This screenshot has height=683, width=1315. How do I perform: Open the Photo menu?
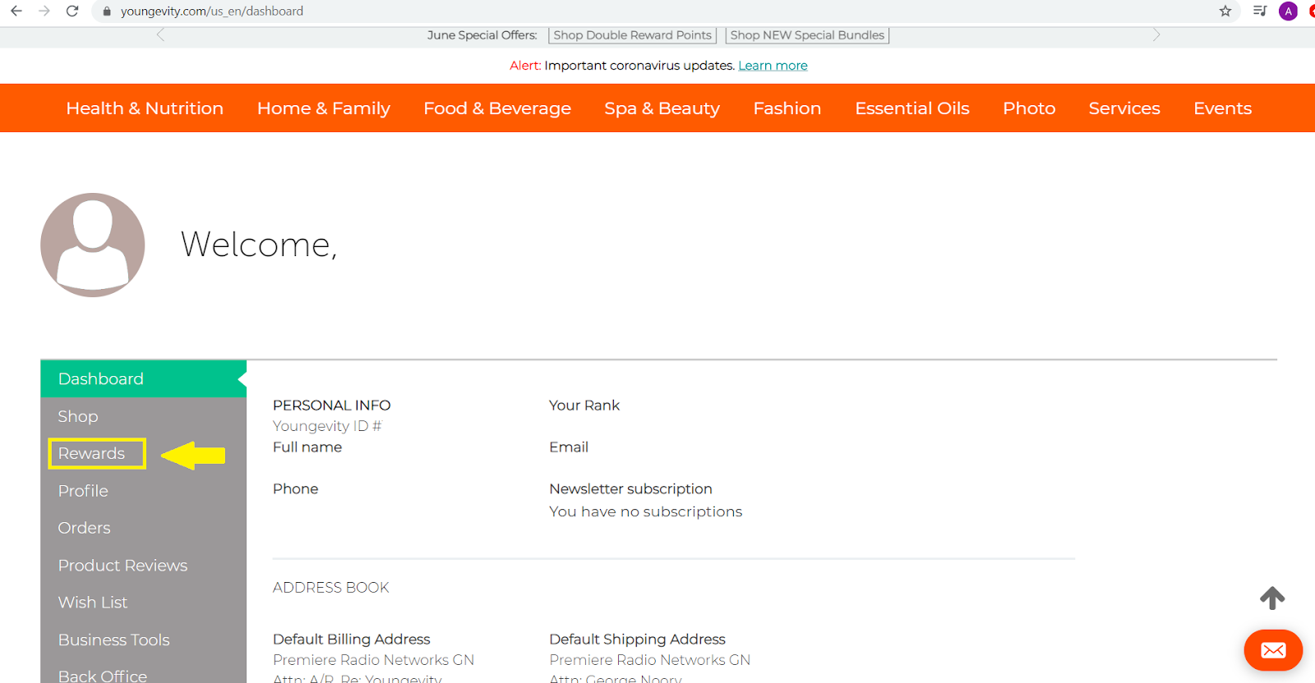click(x=1029, y=108)
